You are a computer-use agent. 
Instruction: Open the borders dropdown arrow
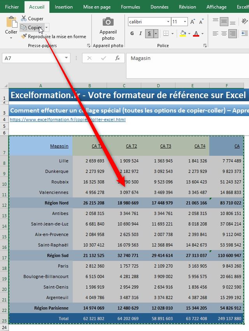[172, 33]
